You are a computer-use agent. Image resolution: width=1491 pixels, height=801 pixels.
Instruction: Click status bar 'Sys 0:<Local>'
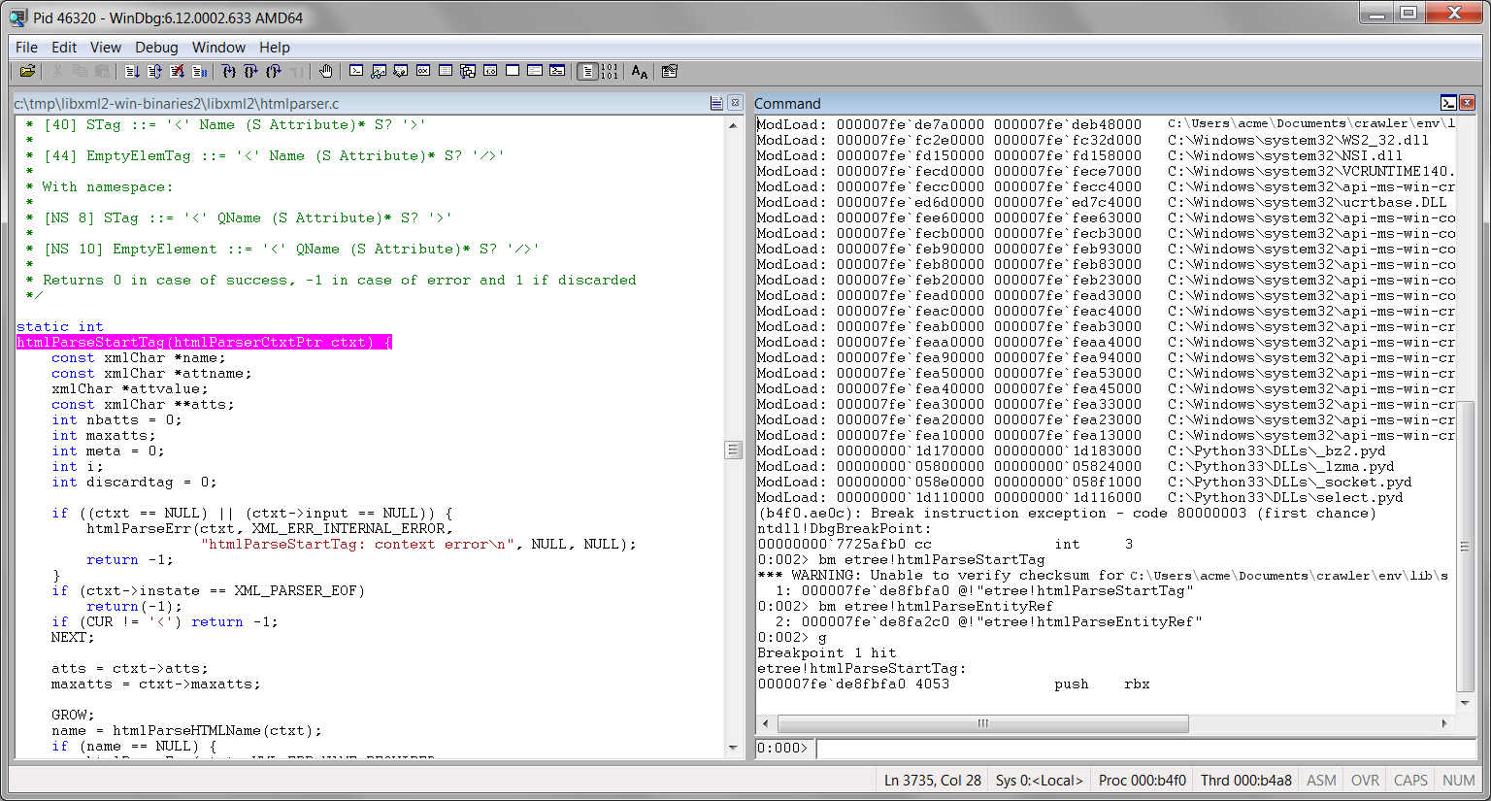1039,780
